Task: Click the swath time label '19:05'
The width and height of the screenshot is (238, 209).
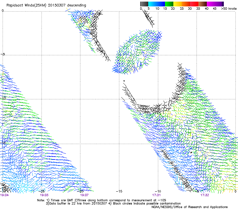Action: pos(44,195)
